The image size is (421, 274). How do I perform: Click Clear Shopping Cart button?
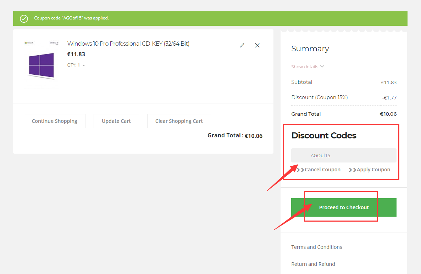179,121
